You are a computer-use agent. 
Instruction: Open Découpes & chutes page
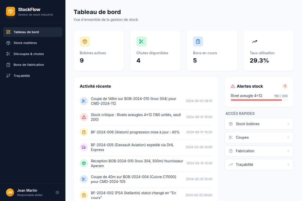(x=33, y=54)
